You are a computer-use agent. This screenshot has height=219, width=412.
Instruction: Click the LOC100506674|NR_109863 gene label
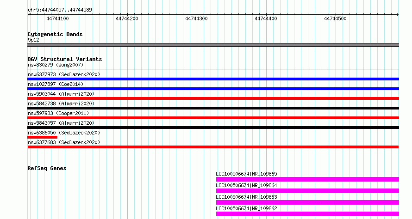coord(246,197)
